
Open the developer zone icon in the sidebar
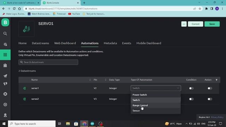coord(5,44)
